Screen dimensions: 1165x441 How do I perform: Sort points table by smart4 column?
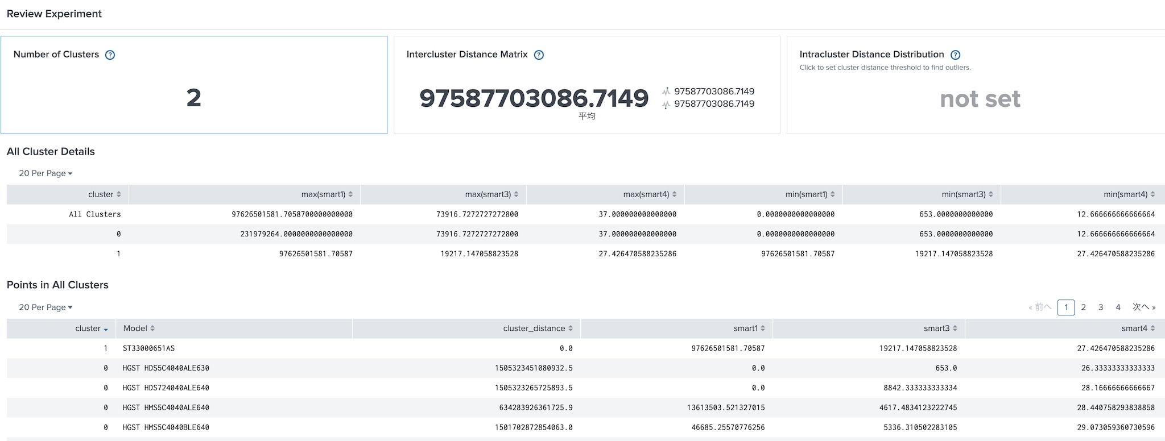(x=1138, y=328)
